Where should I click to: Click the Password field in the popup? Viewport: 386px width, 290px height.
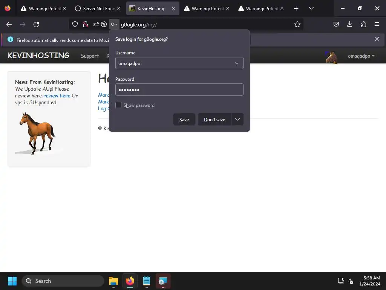pyautogui.click(x=179, y=89)
